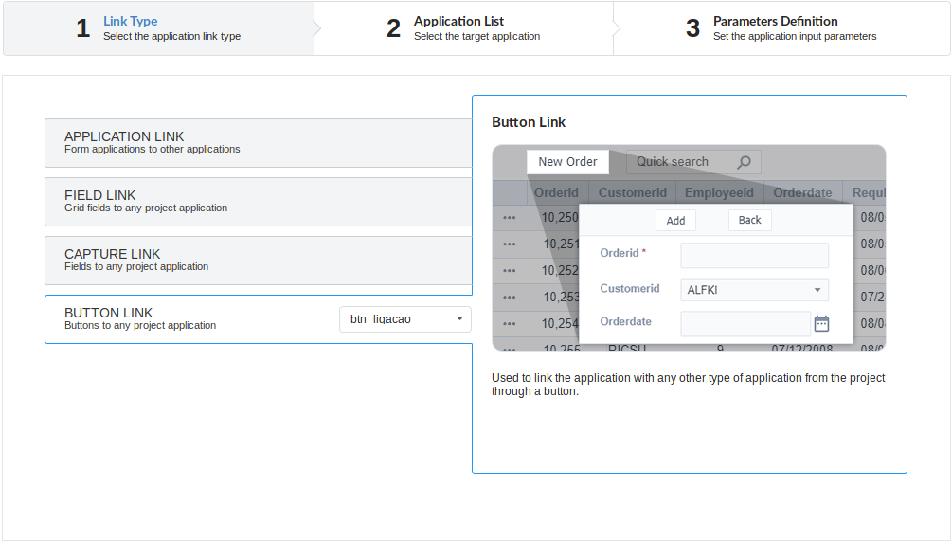
Task: Select the CAPTURE LINK option
Action: coord(258,261)
